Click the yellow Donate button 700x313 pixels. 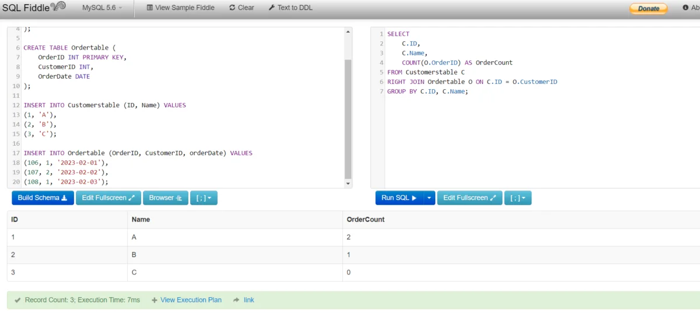point(648,8)
